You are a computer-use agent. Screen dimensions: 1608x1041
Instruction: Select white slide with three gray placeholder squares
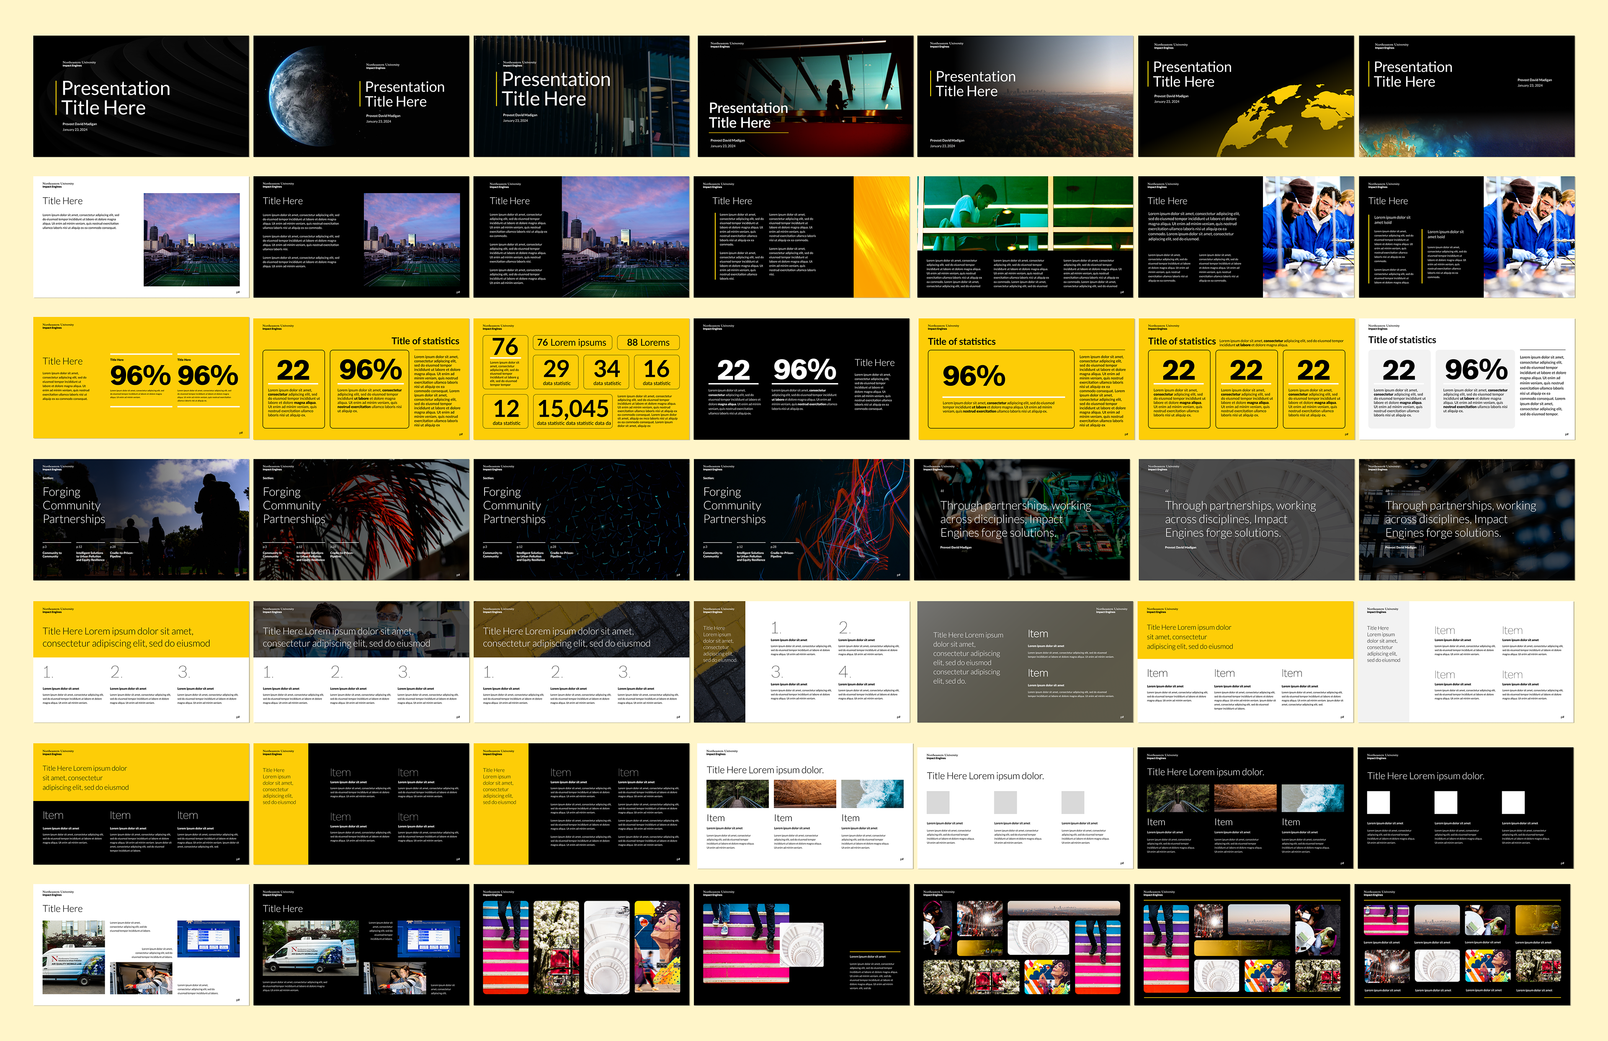tap(1025, 808)
